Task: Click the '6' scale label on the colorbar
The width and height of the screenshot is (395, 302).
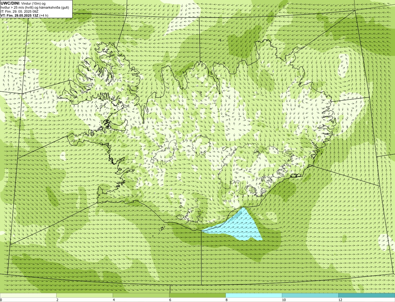Action: (x=170, y=300)
